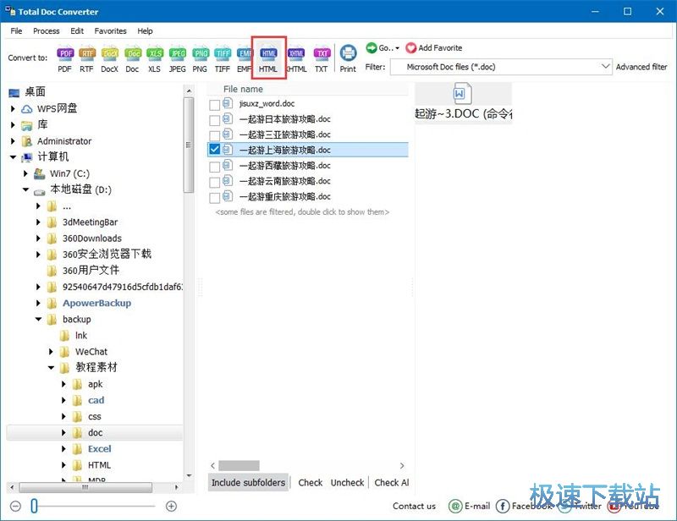Pick the JPEG output format icon
The width and height of the screenshot is (677, 521).
click(x=178, y=55)
